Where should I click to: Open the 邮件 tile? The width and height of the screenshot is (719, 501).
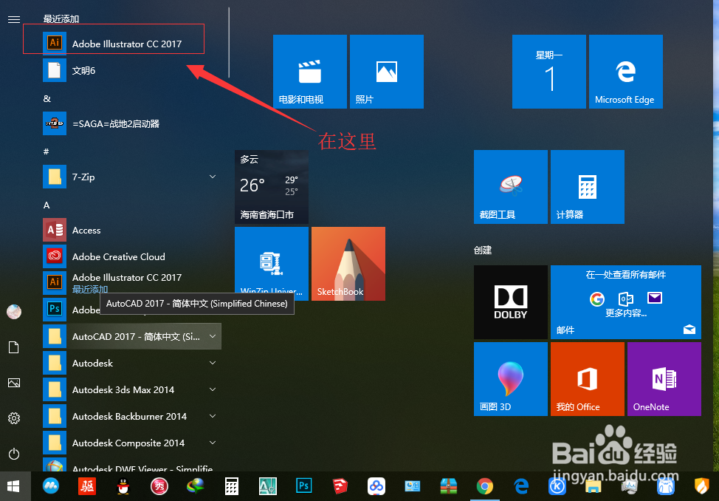[x=626, y=302]
